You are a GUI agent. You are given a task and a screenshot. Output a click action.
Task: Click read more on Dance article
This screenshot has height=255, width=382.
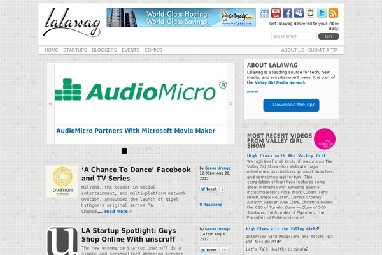tap(118, 212)
